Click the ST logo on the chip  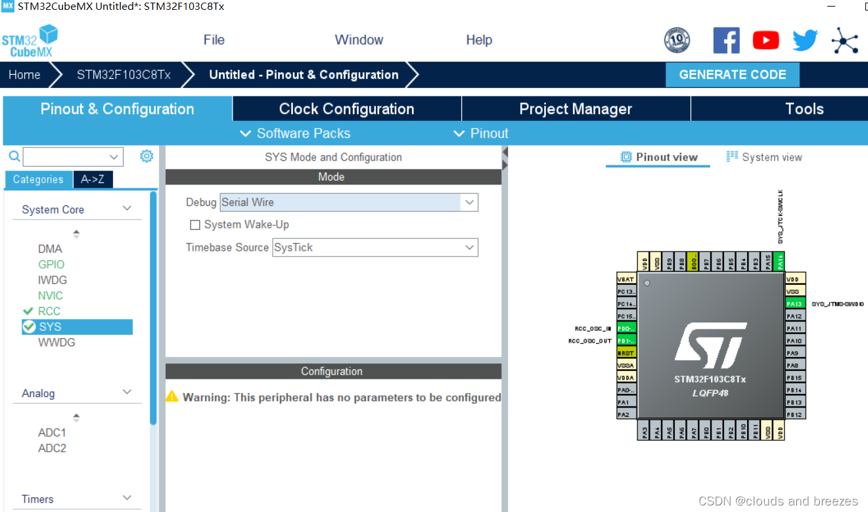710,345
